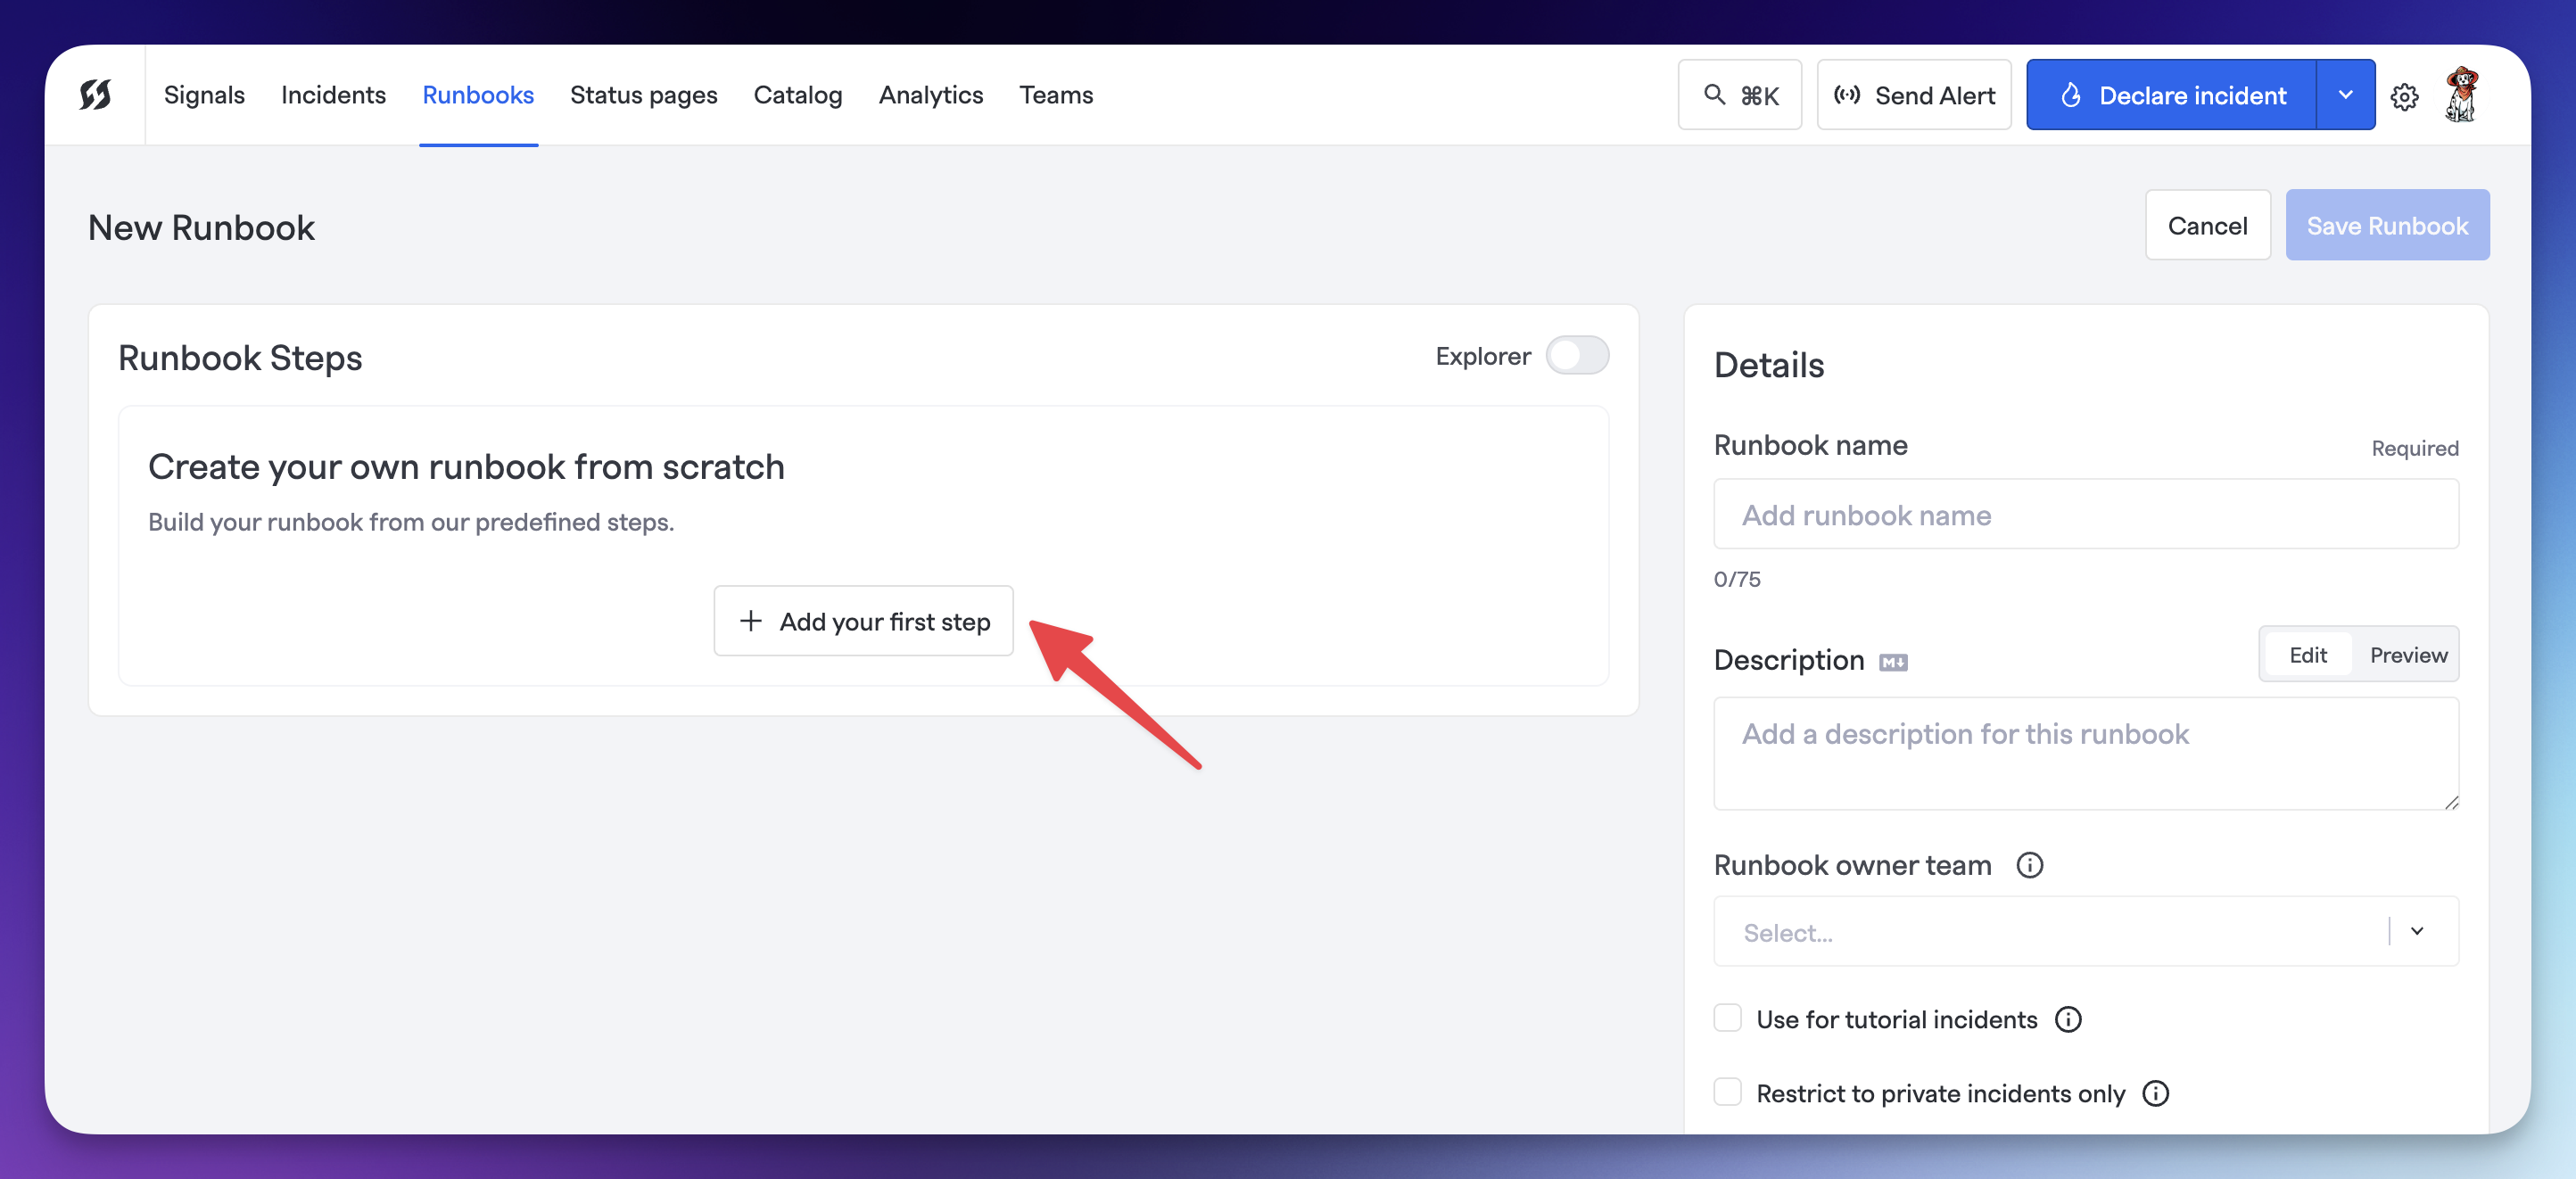Viewport: 2576px width, 1179px height.
Task: Focus the Add runbook name field
Action: [2086, 514]
